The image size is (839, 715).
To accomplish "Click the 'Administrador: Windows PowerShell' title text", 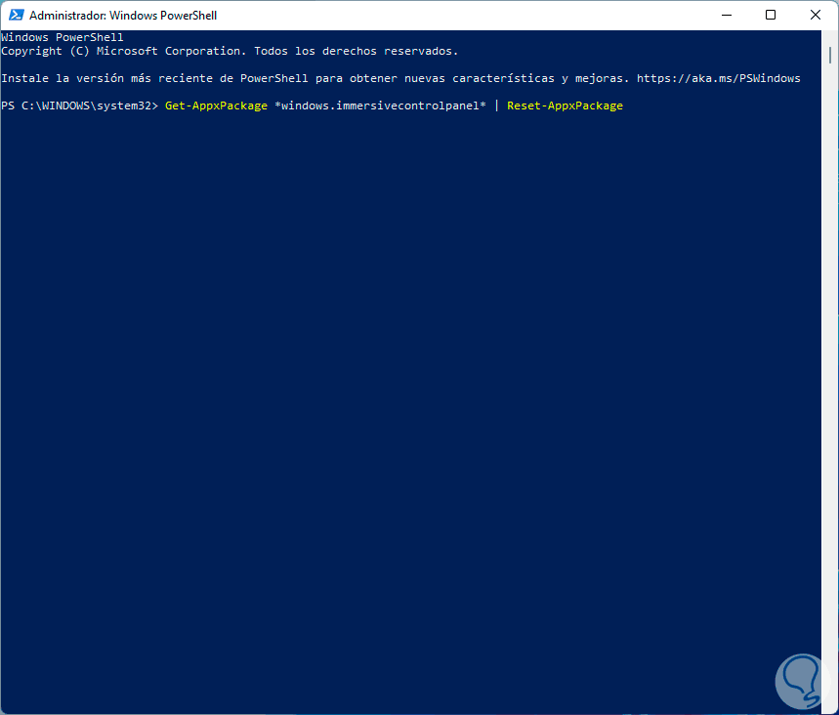I will pos(123,16).
